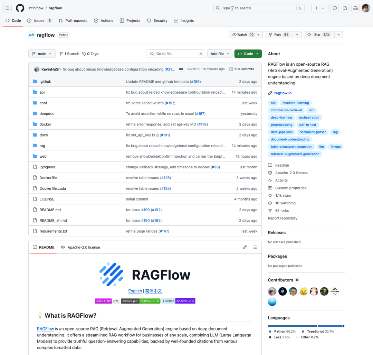Click the Less language color dot
Screen dimensions: 373x355
[270, 337]
